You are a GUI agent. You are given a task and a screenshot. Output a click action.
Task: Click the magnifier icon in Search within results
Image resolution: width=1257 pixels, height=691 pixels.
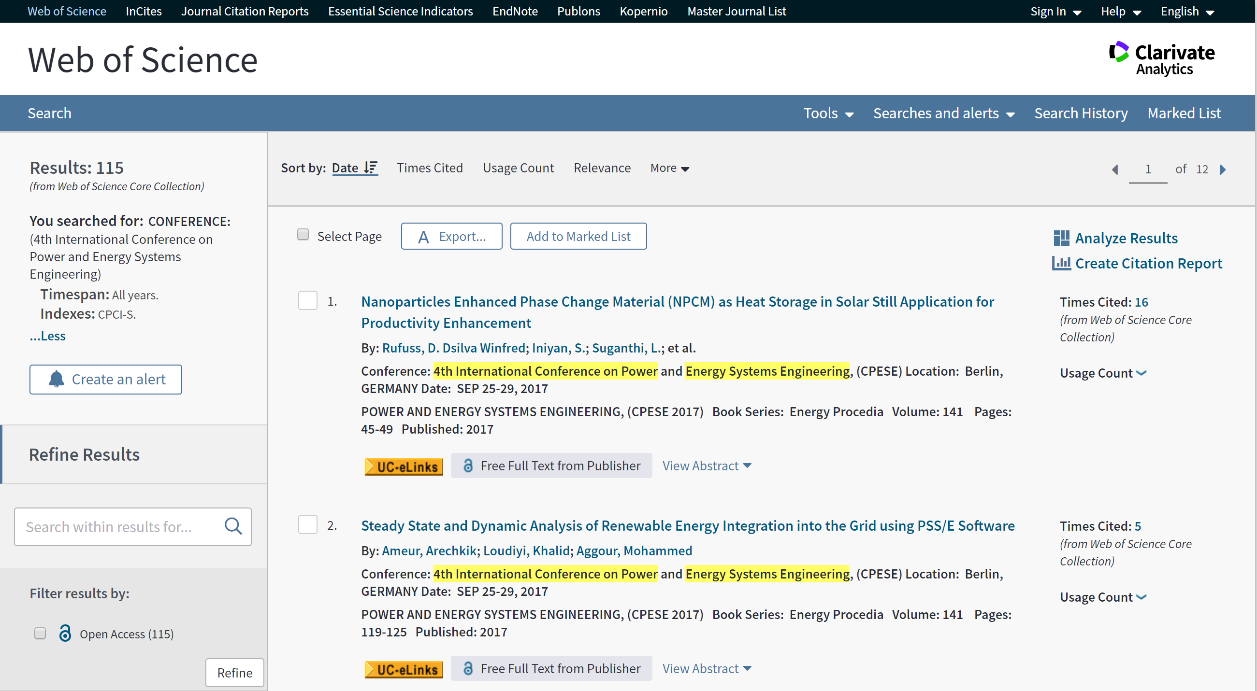coord(233,526)
